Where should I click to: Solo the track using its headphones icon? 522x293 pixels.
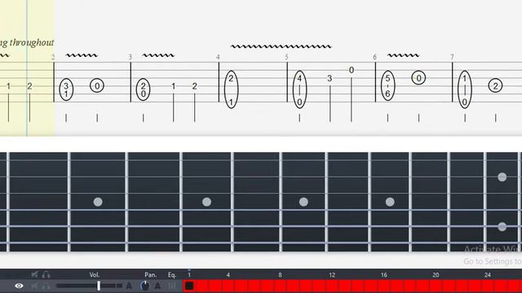(x=46, y=286)
